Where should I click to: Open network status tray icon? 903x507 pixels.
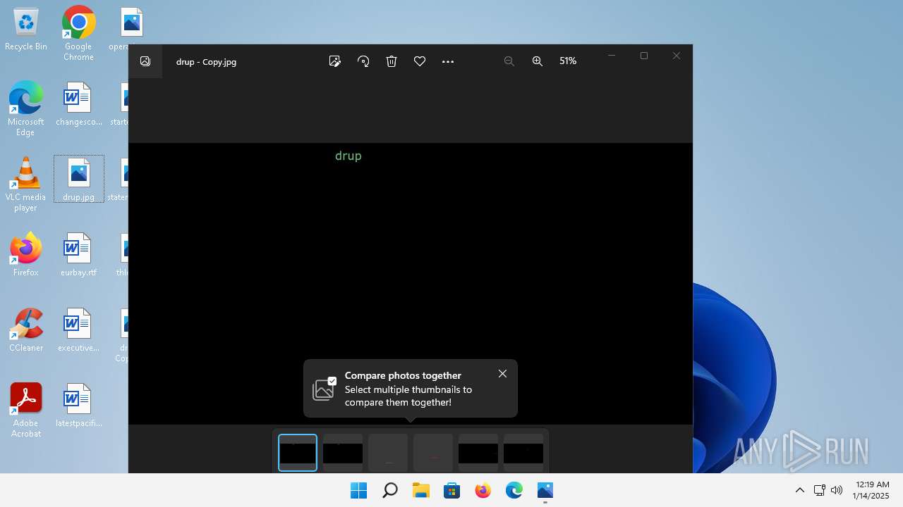coord(819,490)
